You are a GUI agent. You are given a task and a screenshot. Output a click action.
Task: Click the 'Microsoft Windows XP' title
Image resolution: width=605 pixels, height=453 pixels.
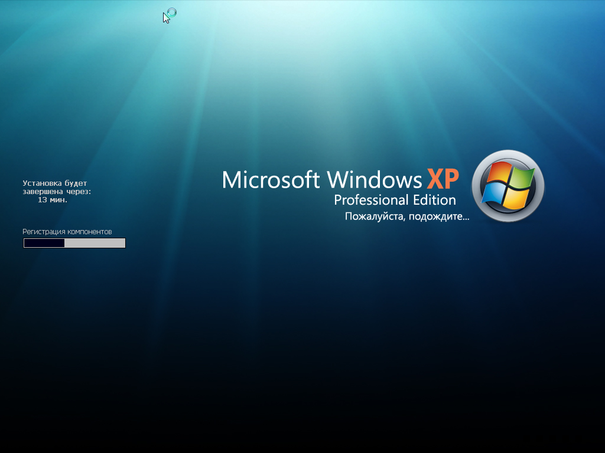(x=340, y=179)
